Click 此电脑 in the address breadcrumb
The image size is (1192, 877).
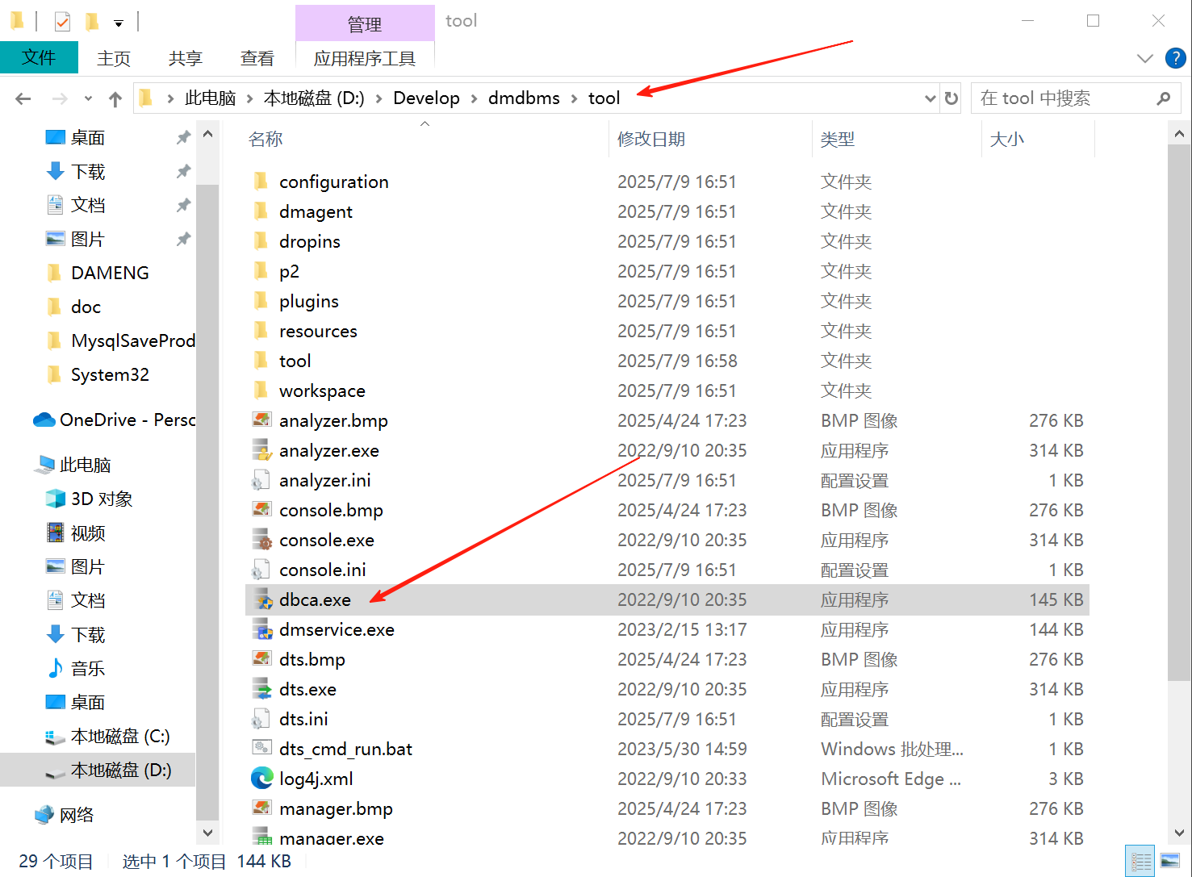point(211,98)
